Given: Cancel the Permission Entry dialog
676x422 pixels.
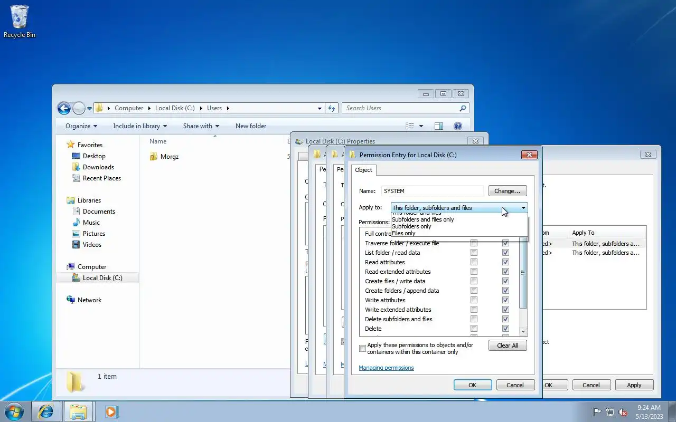Looking at the screenshot, I should (515, 385).
